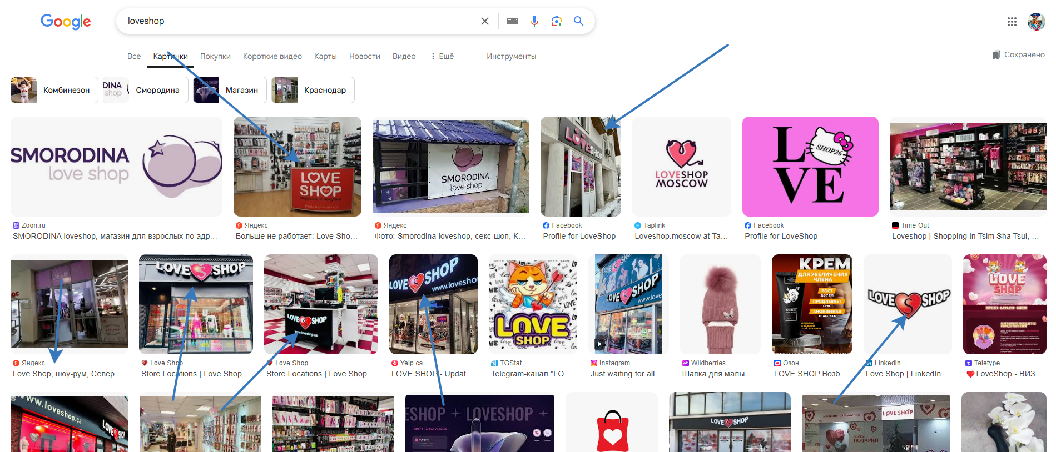Open the LinkedIn Love Shop logo image
1056x452 pixels.
coord(908,304)
